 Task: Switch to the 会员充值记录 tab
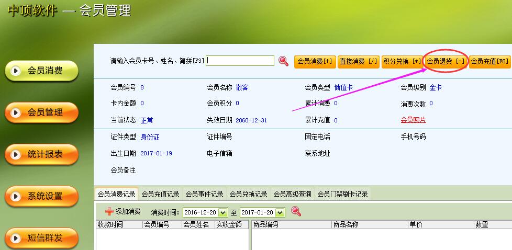point(160,194)
